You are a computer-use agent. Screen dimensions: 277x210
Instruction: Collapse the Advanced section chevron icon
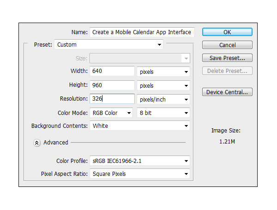37,143
